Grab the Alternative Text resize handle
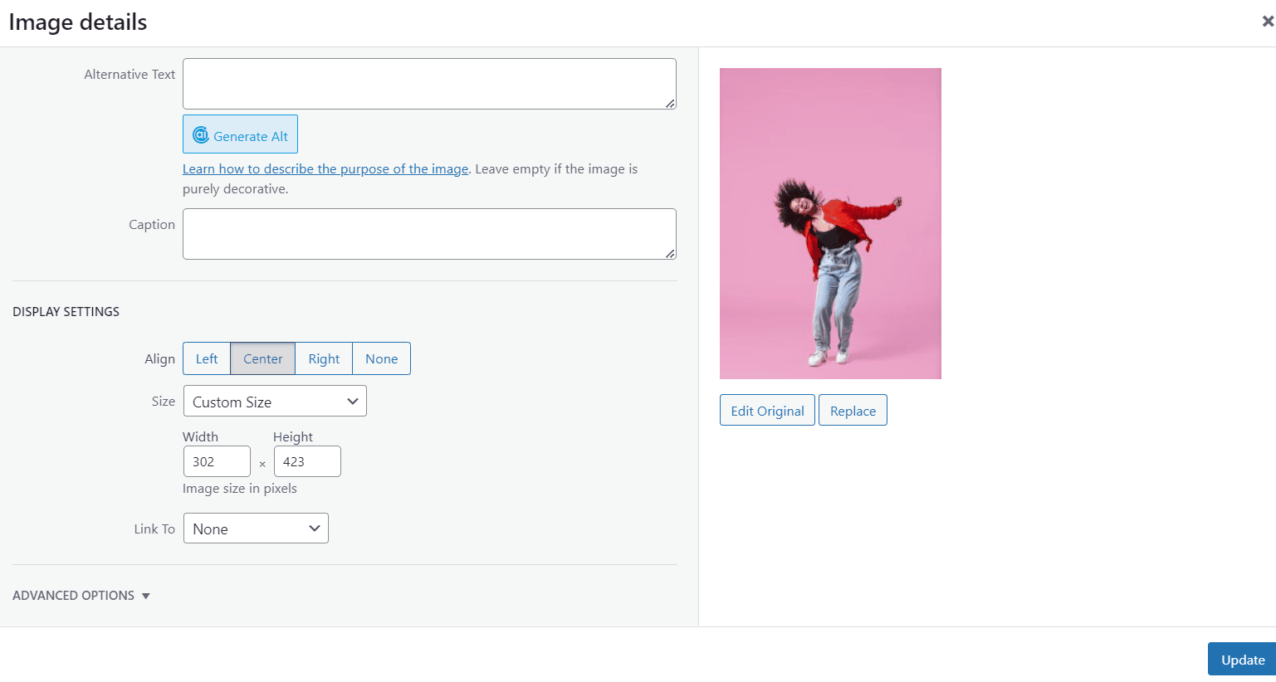 coord(670,103)
